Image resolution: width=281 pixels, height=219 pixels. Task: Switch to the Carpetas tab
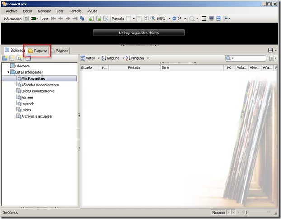38,51
